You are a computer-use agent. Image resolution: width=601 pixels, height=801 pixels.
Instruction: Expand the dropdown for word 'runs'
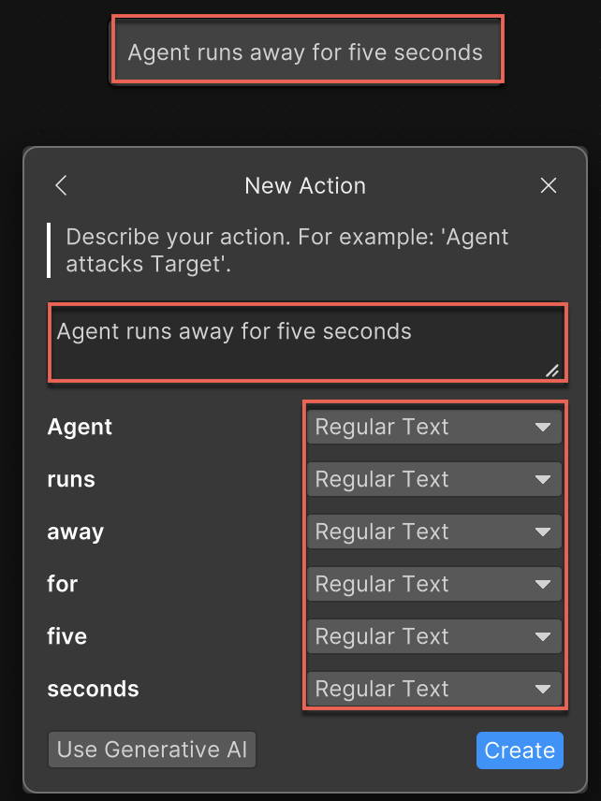click(433, 480)
